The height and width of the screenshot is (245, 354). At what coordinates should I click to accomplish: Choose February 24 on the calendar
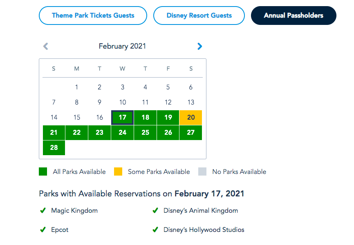coord(122,133)
